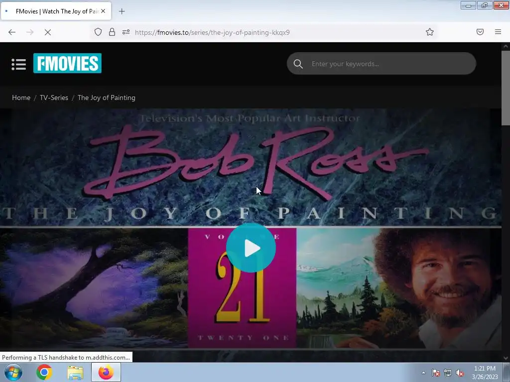510x382 pixels.
Task: Click the FMOVIES logo
Action: [67, 63]
